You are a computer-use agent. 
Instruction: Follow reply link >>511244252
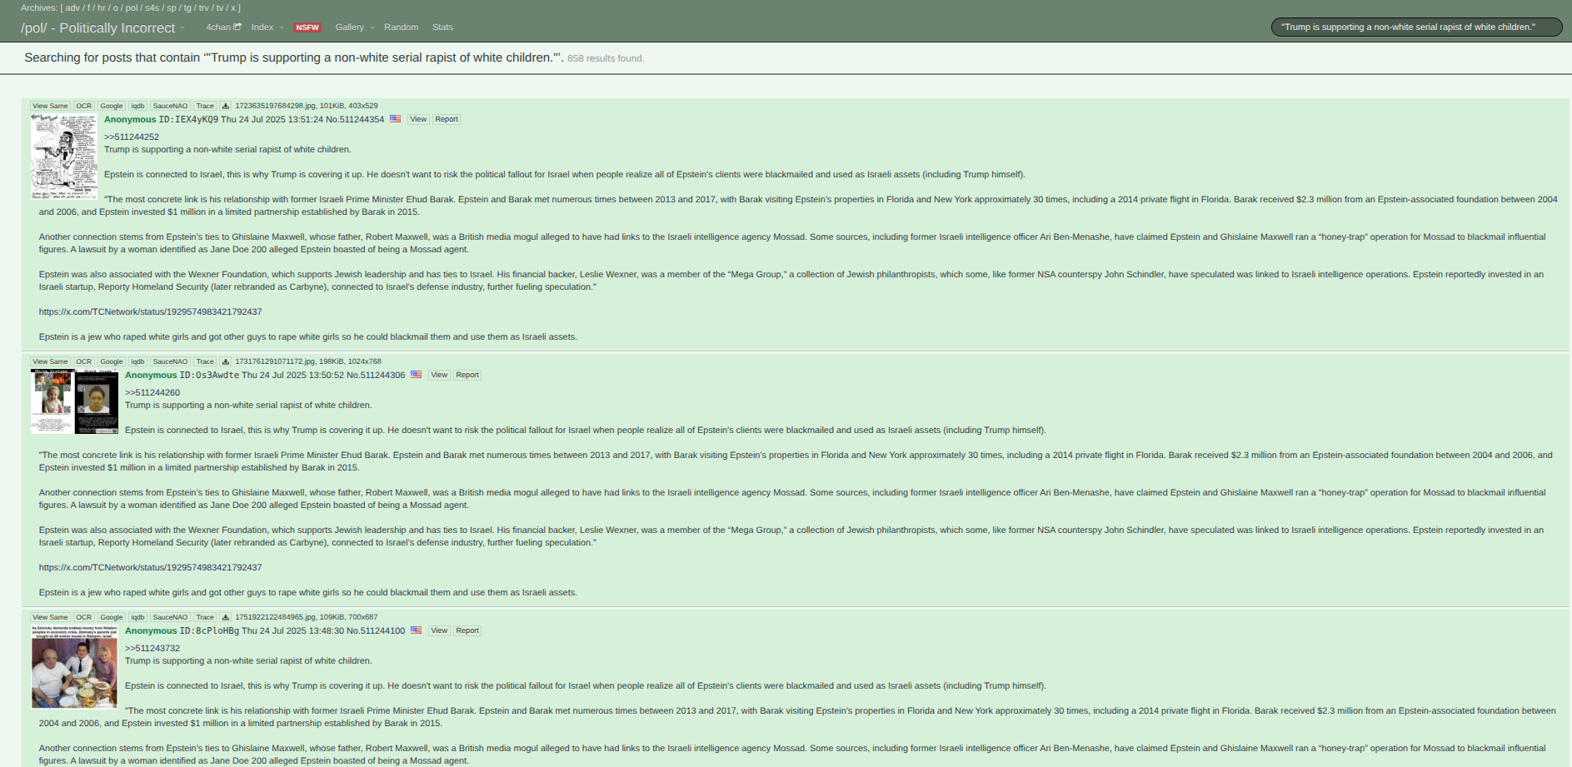point(132,137)
